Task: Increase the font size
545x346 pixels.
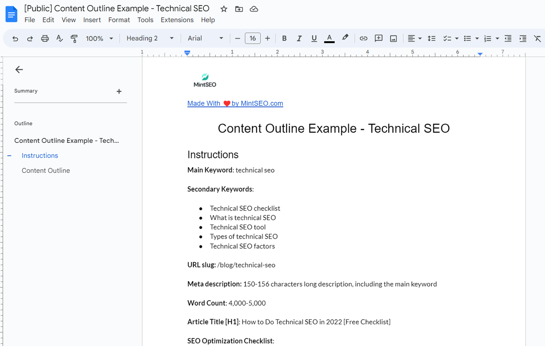Action: pyautogui.click(x=268, y=39)
